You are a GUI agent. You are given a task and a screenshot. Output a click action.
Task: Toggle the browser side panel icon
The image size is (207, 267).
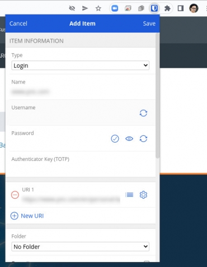[x=181, y=8]
